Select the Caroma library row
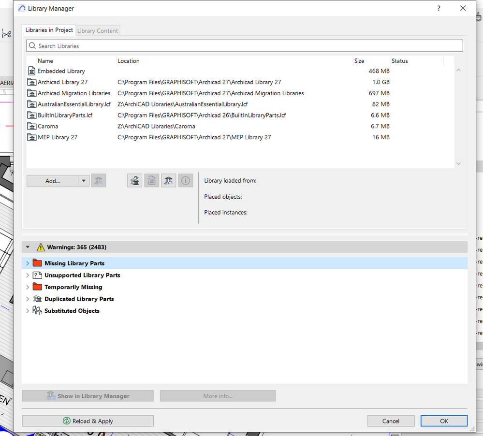Image resolution: width=483 pixels, height=436 pixels. click(x=240, y=126)
